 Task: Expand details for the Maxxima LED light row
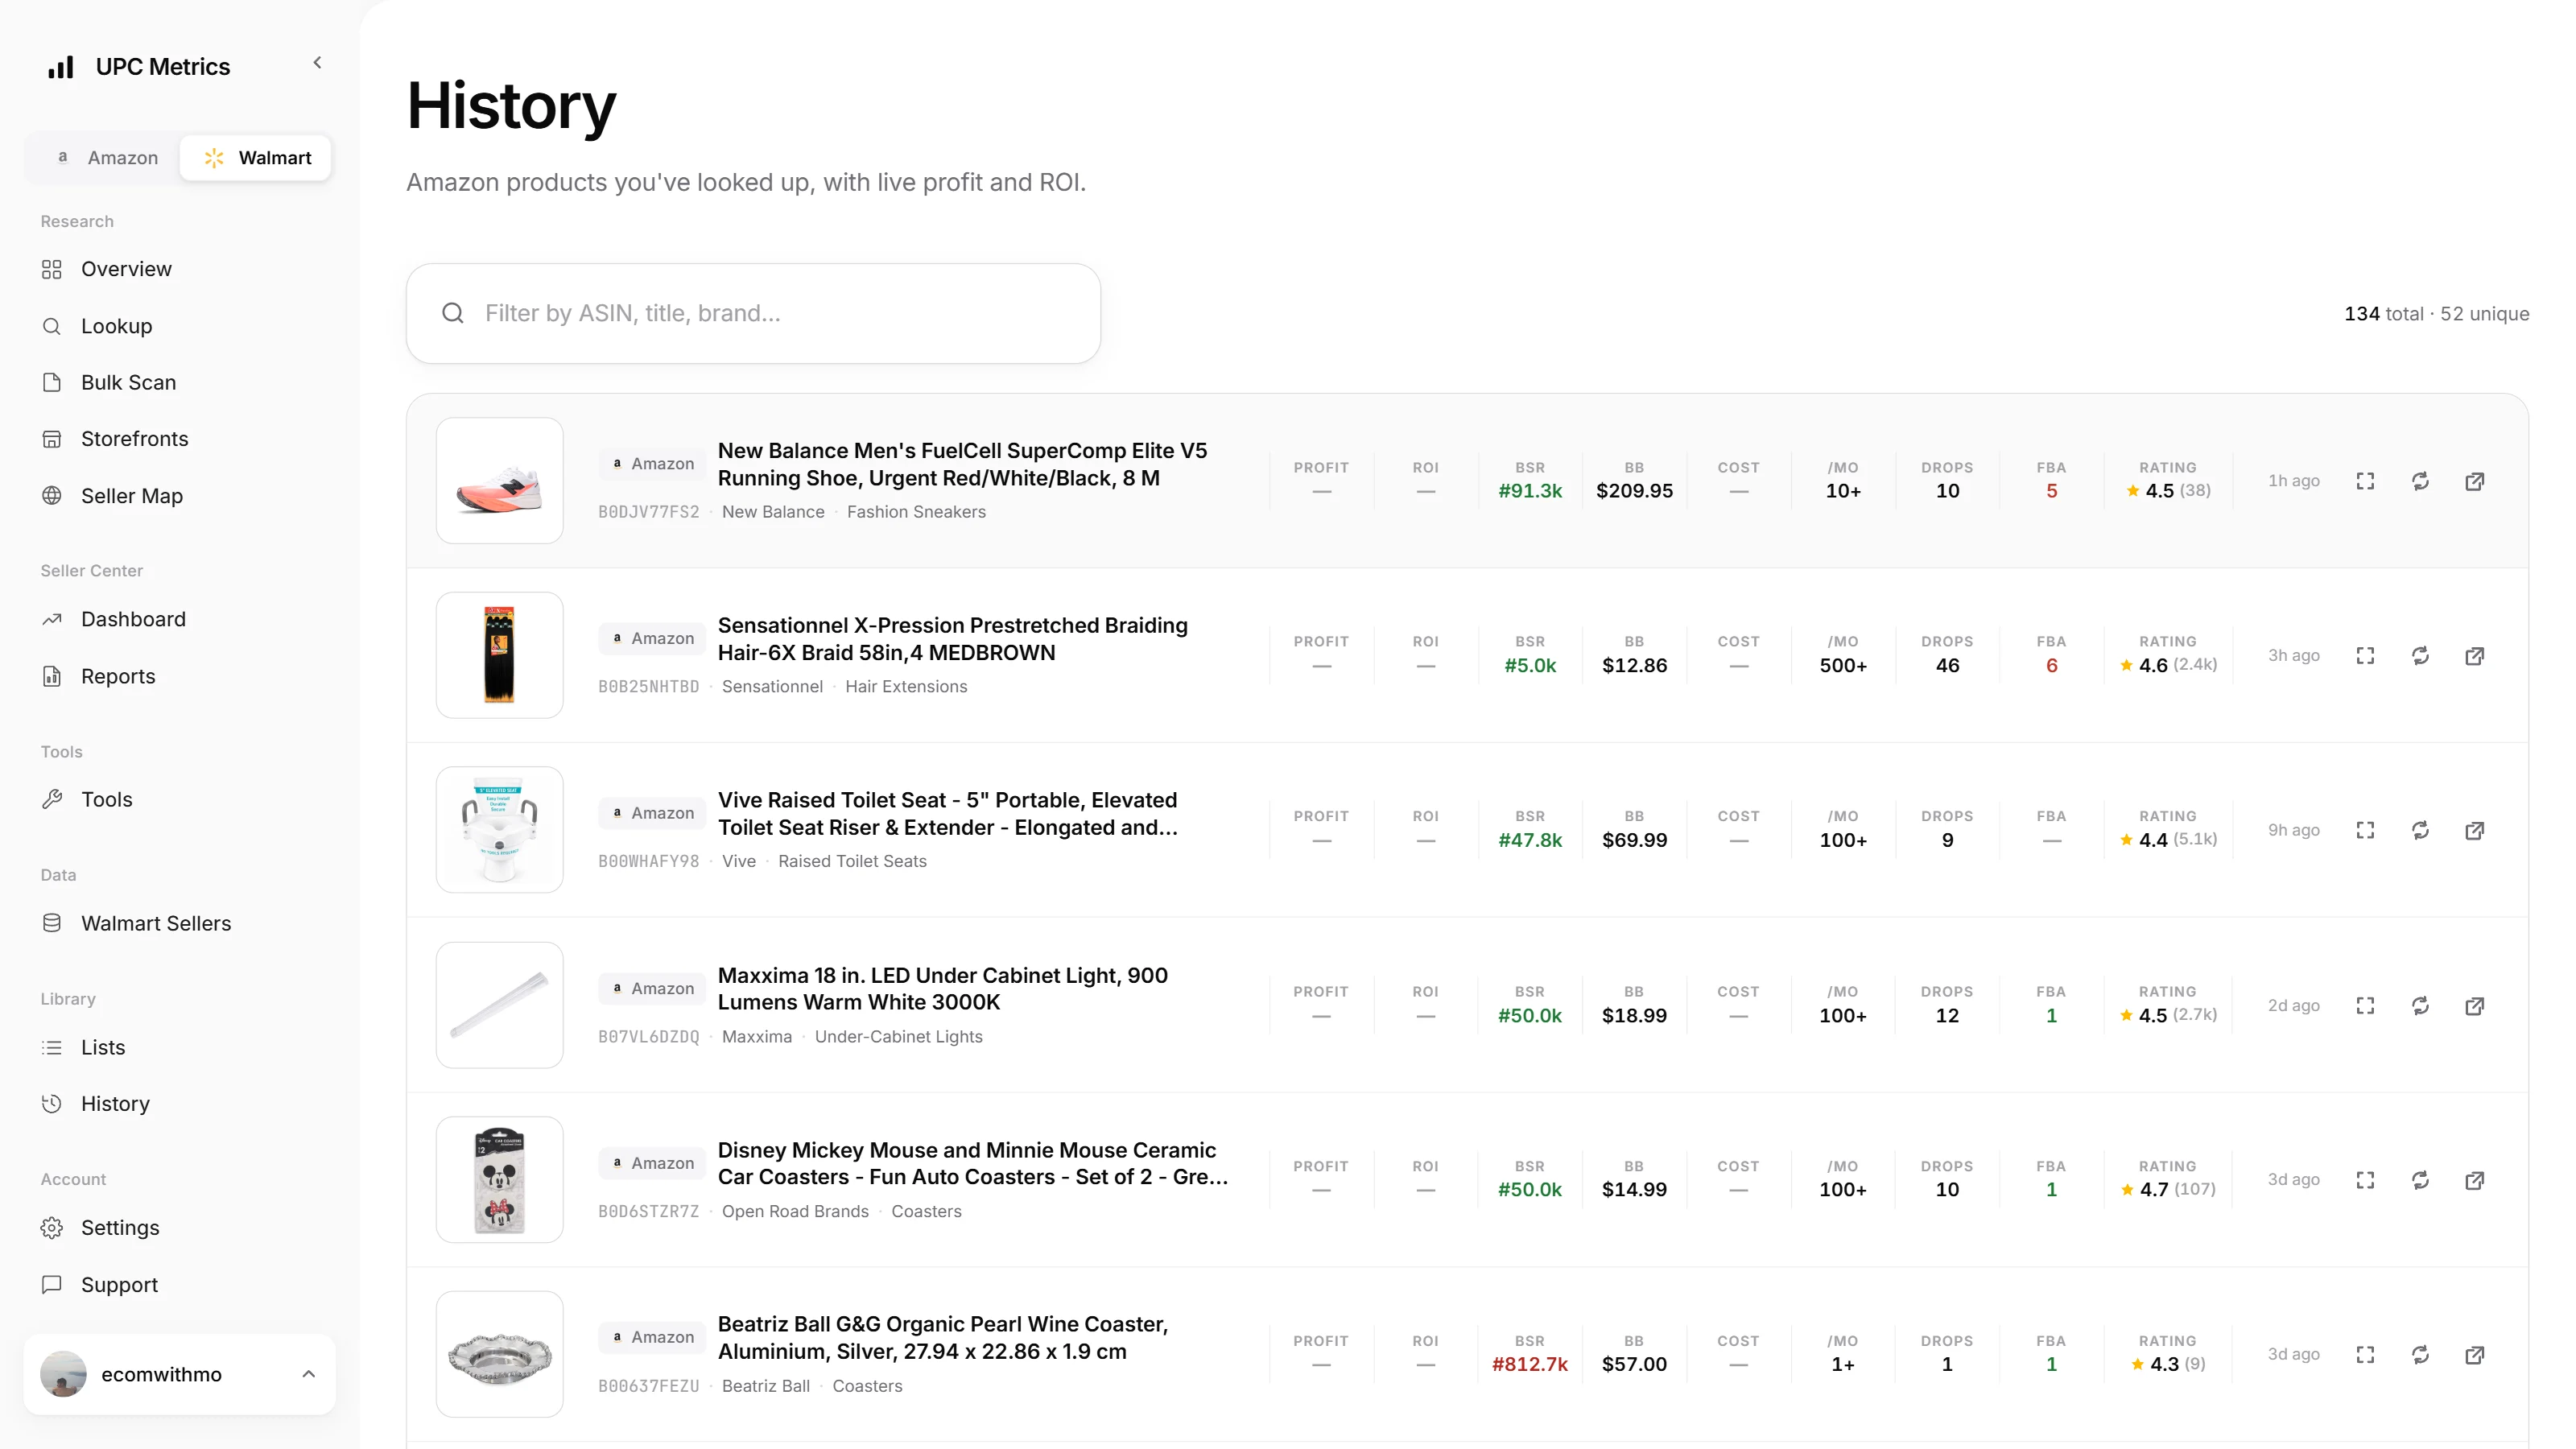(2365, 1006)
